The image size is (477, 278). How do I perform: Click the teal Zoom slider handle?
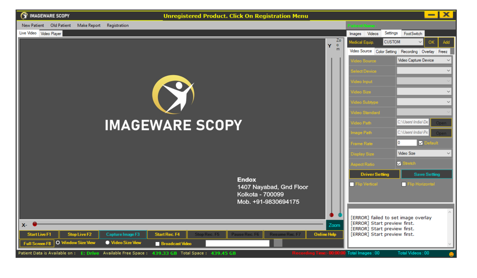pos(340,215)
